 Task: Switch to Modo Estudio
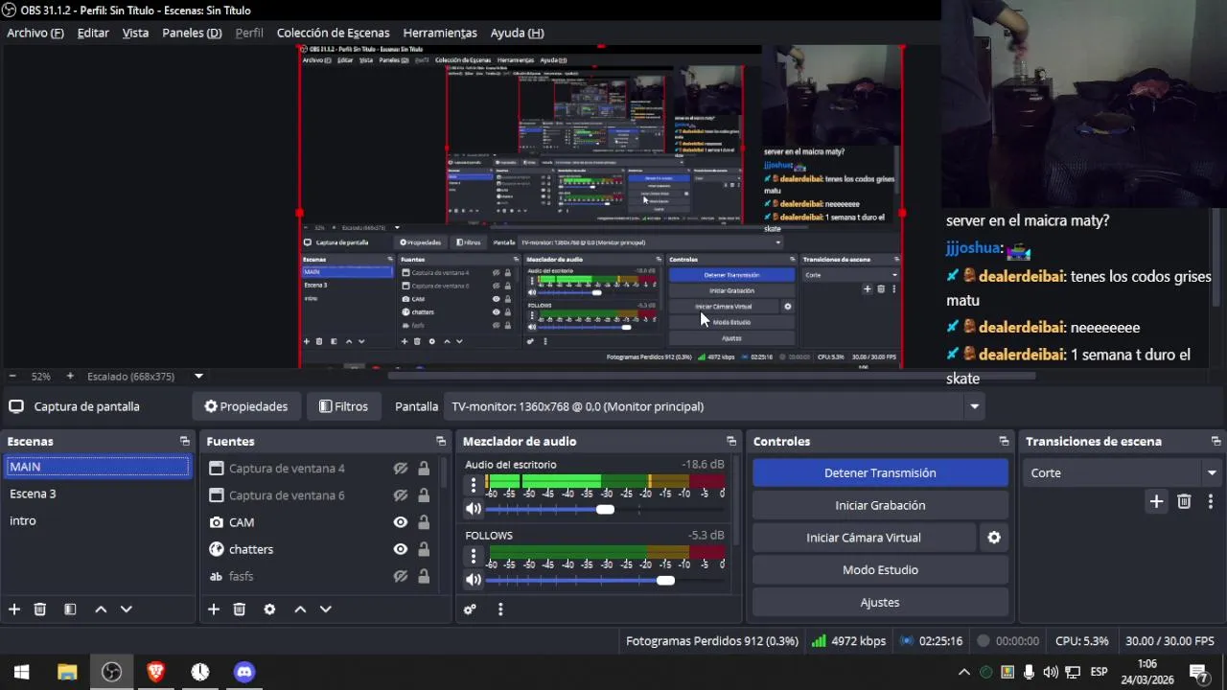[880, 570]
